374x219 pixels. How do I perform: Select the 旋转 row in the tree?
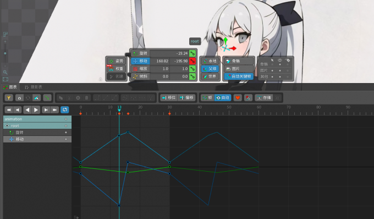(37, 133)
